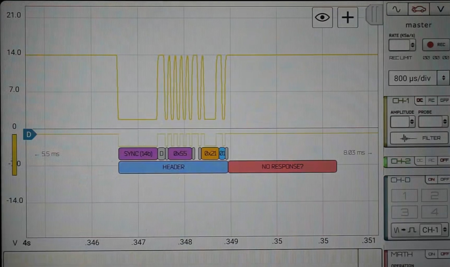The image size is (450, 267).
Task: Click the plus add button
Action: (348, 17)
